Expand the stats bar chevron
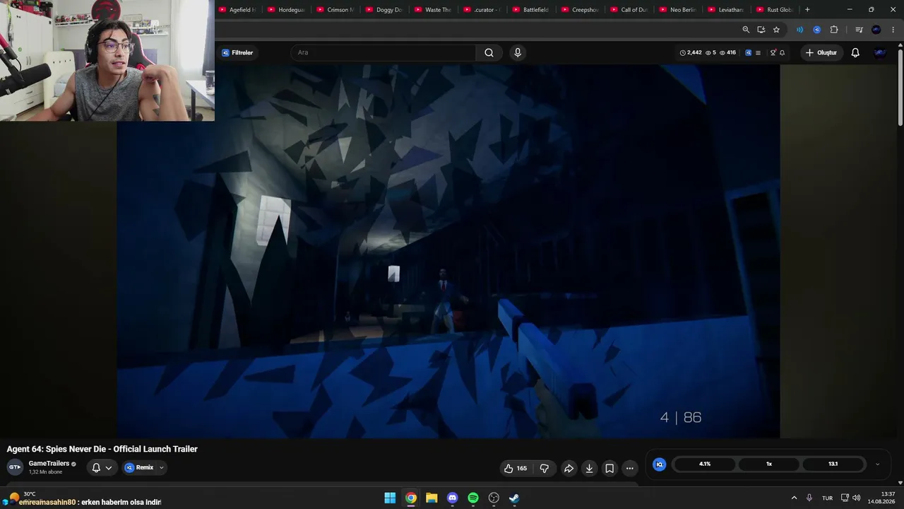 [877, 464]
